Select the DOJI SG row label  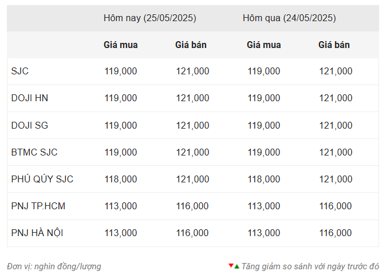[30, 125]
